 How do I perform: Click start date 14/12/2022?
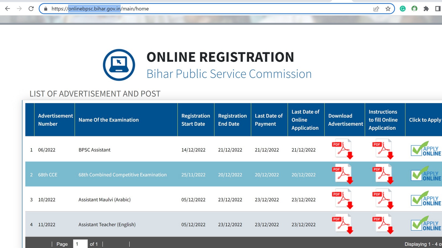(x=193, y=150)
